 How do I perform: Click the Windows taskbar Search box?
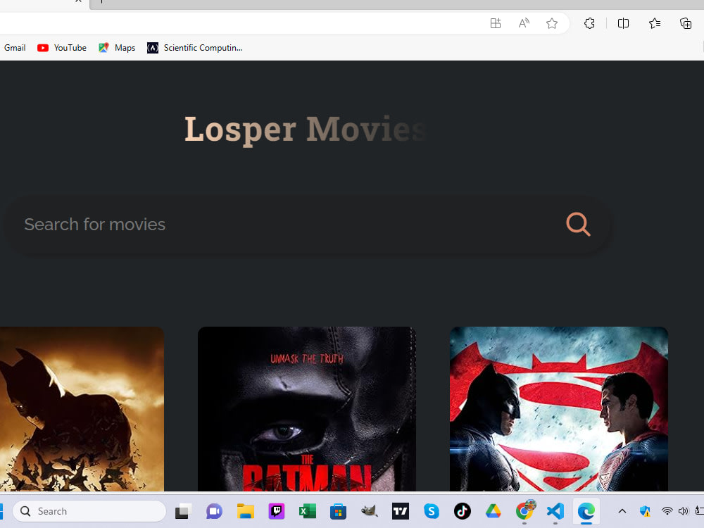pos(89,511)
